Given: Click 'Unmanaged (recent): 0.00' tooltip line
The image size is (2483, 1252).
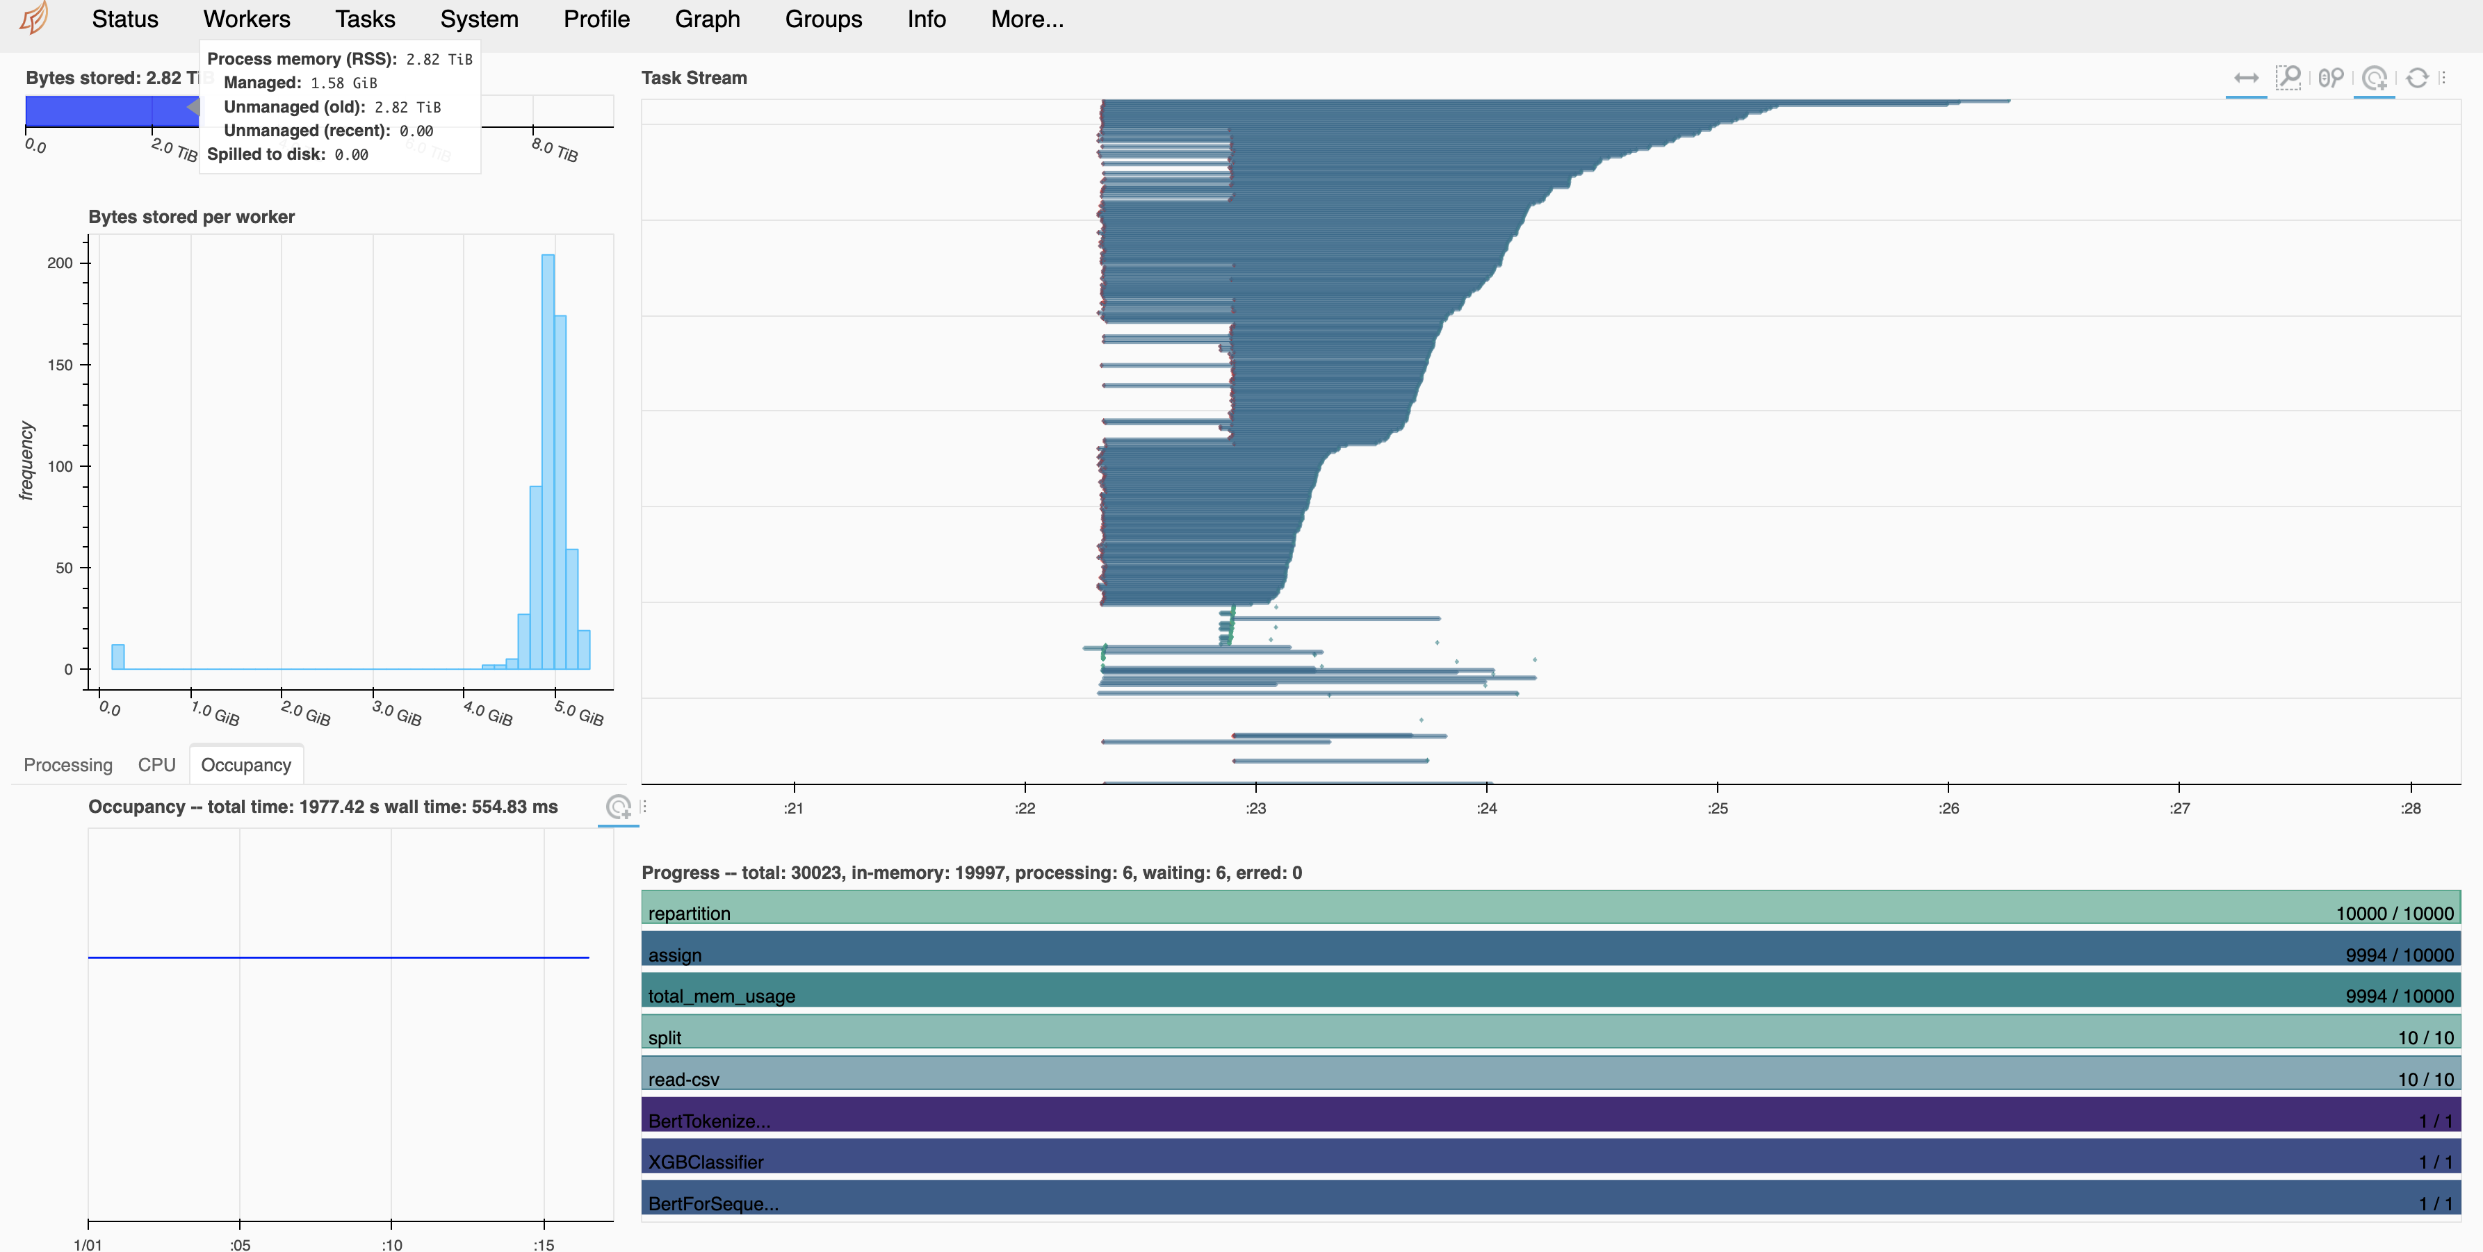Looking at the screenshot, I should (329, 131).
